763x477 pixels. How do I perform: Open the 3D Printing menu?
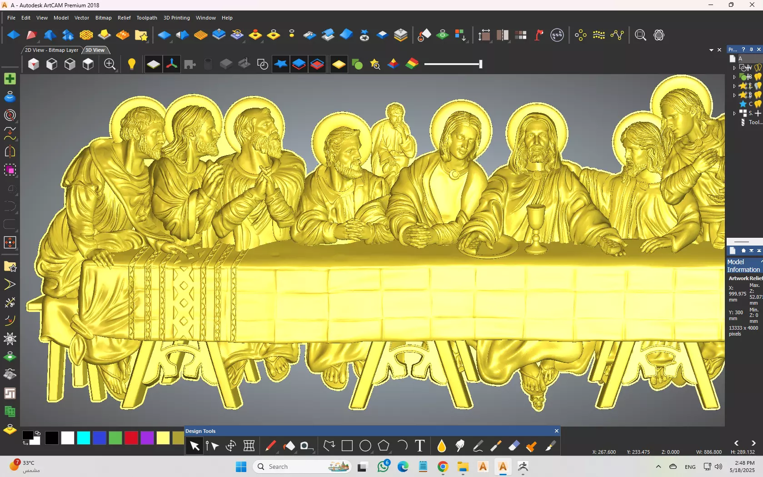(177, 18)
